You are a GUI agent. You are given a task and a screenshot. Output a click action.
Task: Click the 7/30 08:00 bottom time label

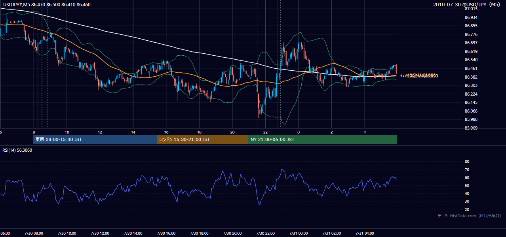pos(34,233)
